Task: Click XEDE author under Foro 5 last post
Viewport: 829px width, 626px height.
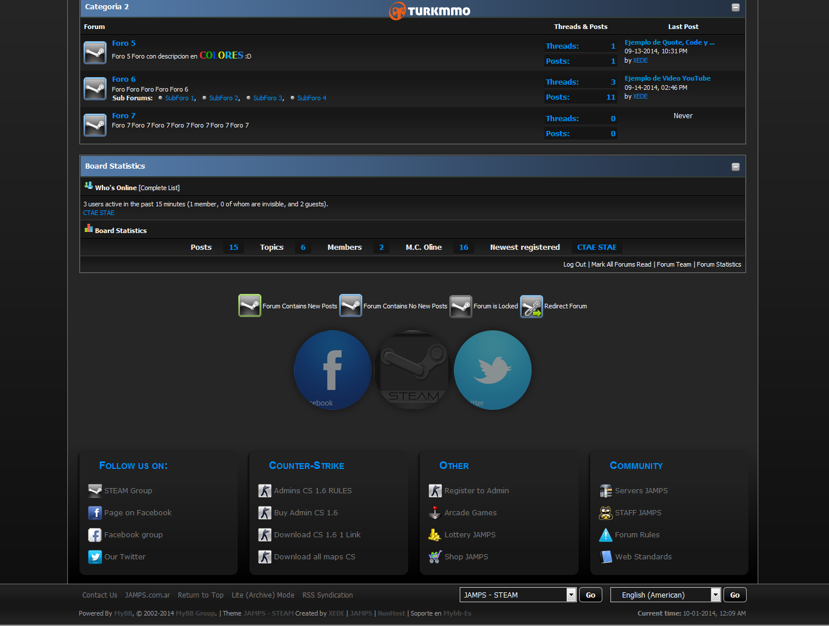Action: tap(641, 60)
